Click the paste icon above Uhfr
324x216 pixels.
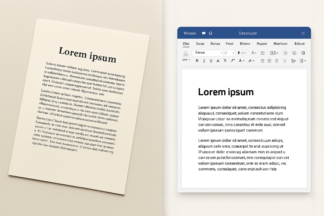185,54
